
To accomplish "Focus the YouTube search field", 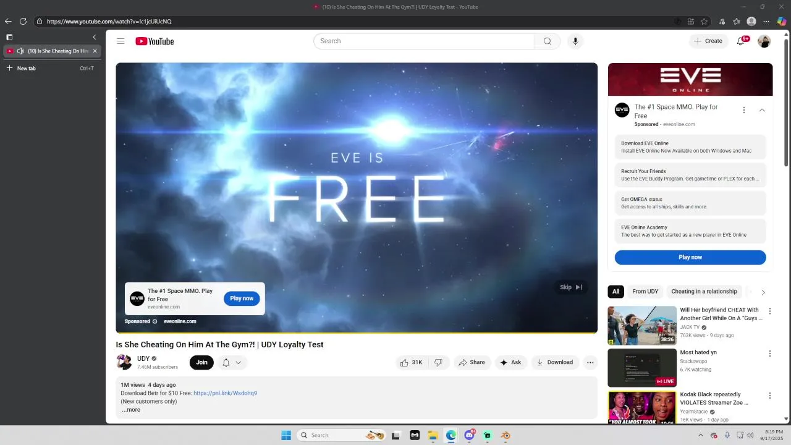I will coord(424,41).
